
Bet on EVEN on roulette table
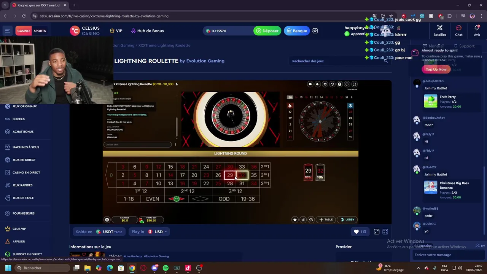(x=153, y=199)
